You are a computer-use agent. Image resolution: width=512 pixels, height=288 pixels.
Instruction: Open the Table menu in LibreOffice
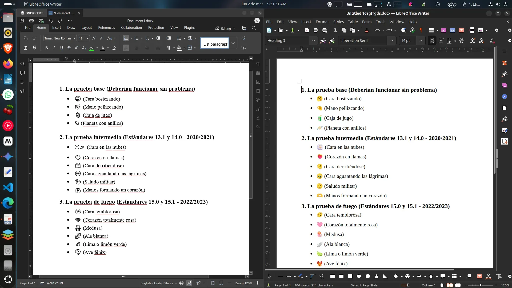353,22
